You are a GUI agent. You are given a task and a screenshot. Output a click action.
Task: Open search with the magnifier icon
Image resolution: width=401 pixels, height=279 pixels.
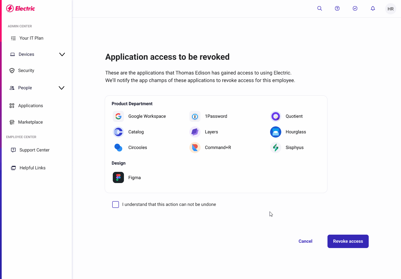coord(320,8)
